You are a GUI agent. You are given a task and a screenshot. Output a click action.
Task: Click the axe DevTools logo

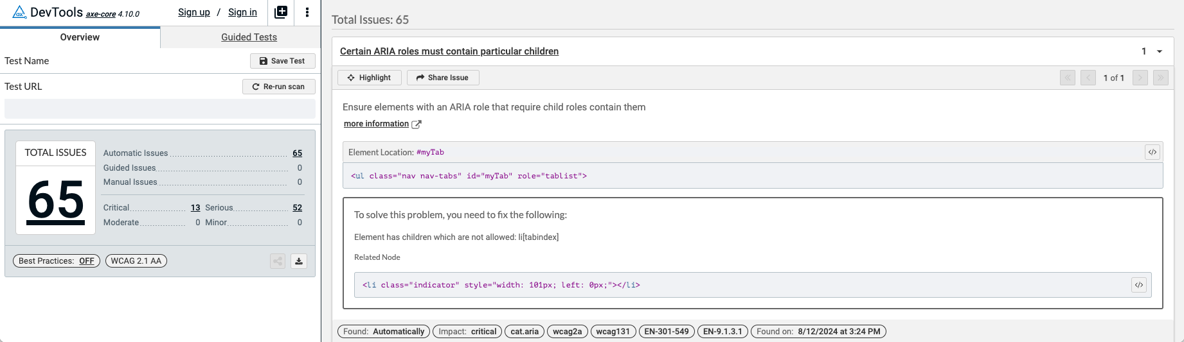(19, 12)
